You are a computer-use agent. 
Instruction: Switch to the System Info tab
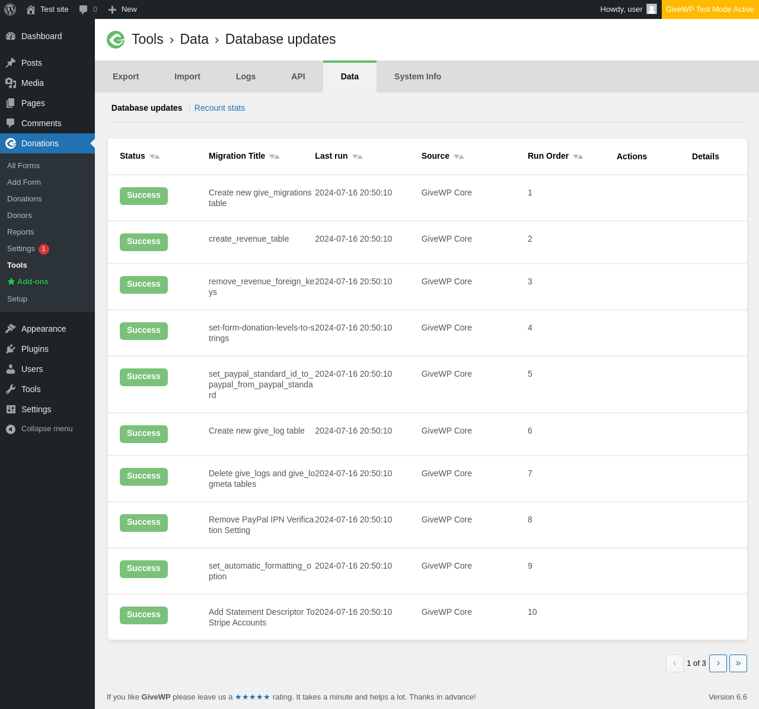pyautogui.click(x=417, y=76)
